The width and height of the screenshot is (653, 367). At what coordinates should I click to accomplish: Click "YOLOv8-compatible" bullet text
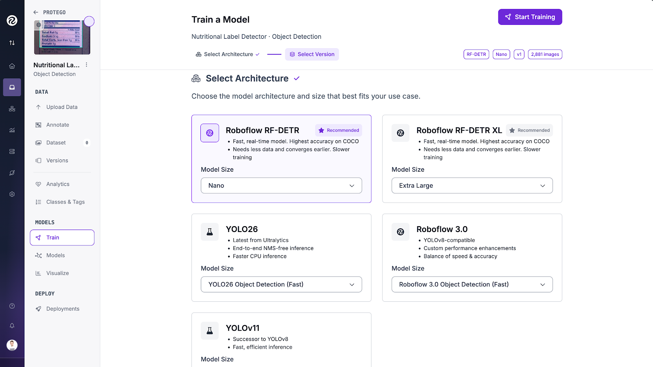point(449,240)
